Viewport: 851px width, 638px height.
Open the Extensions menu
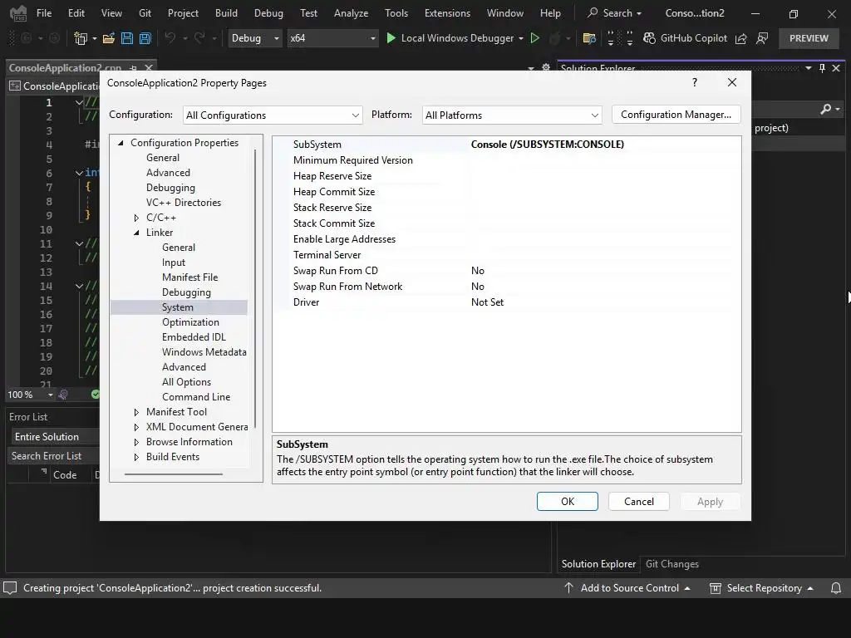447,13
